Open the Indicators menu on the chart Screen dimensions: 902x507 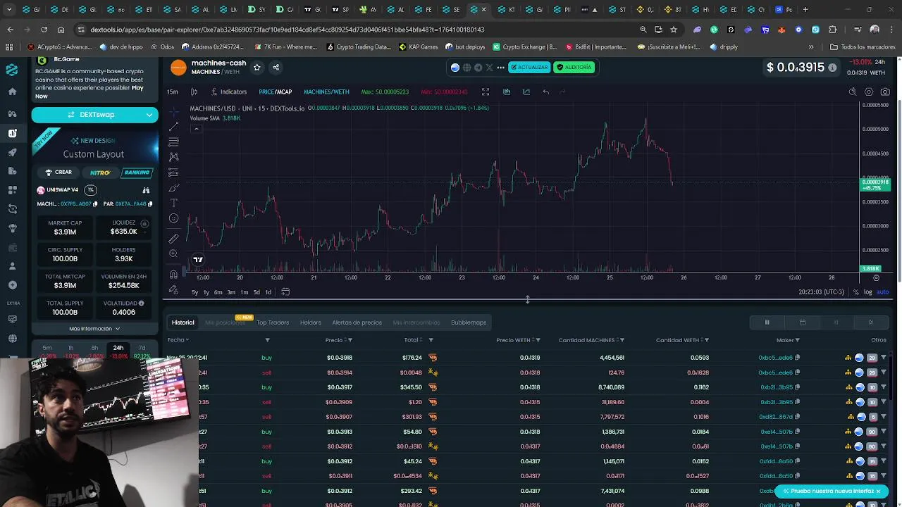tap(228, 92)
